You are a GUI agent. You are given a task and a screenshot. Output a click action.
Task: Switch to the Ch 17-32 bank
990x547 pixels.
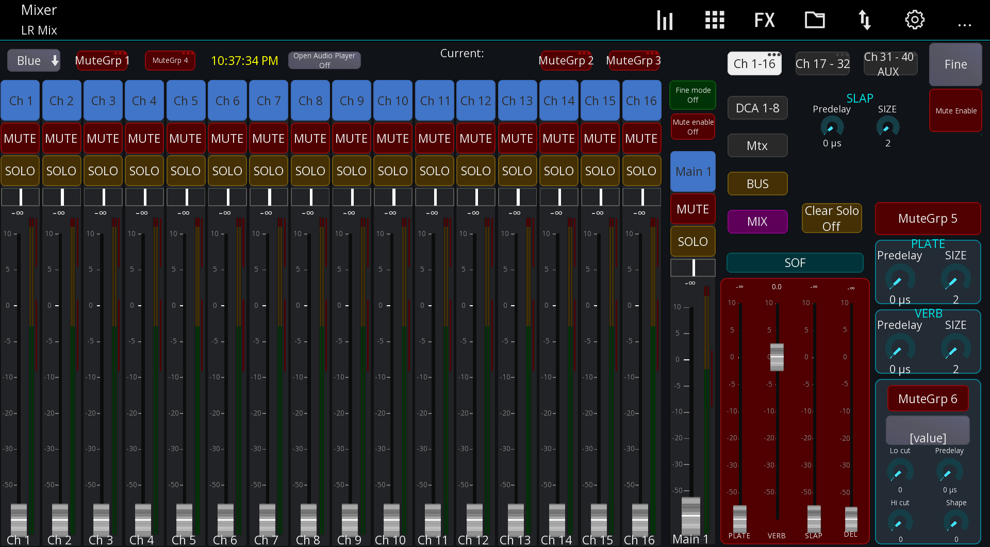[x=822, y=63]
